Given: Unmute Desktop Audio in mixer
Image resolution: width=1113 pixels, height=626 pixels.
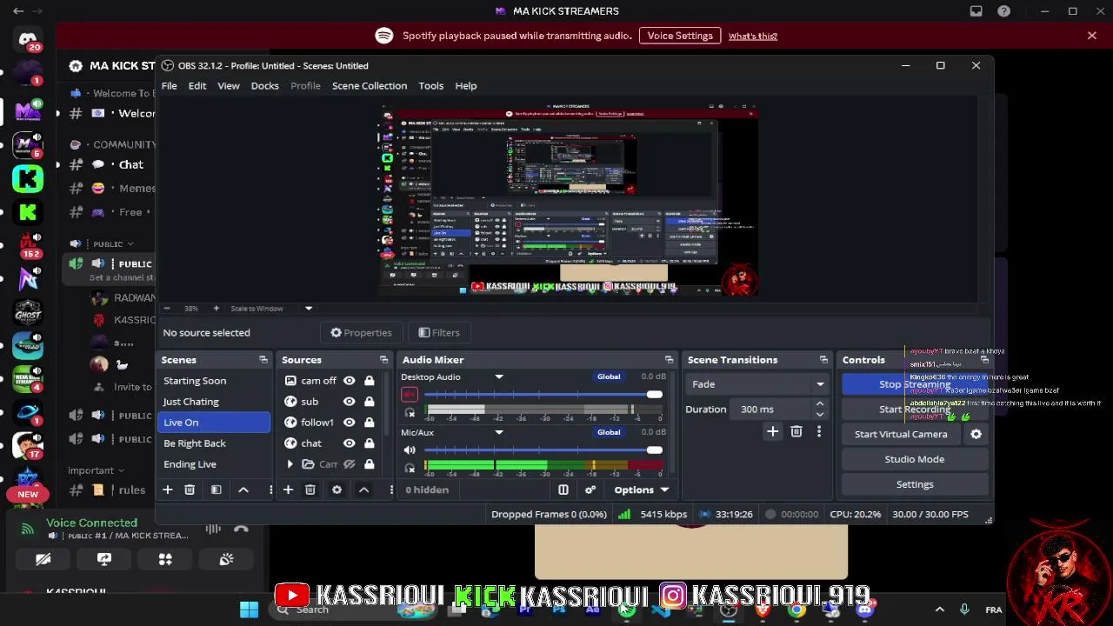Looking at the screenshot, I should [x=410, y=395].
